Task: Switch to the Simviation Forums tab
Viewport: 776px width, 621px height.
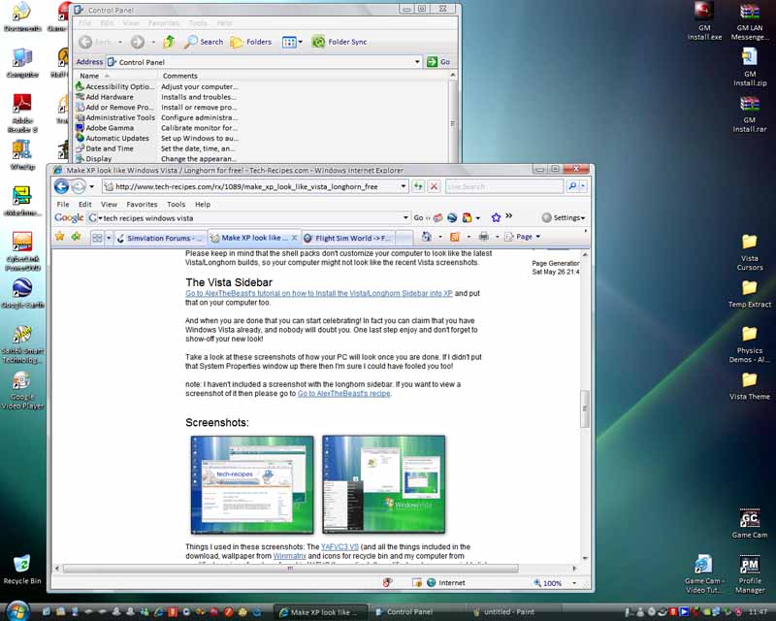Action: [x=163, y=238]
